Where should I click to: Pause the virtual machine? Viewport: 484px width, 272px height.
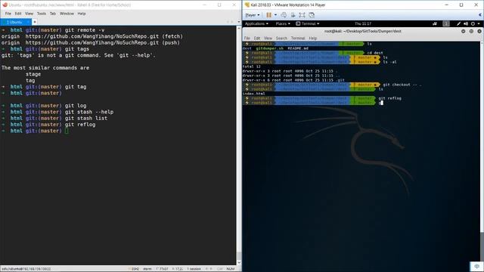pos(269,15)
